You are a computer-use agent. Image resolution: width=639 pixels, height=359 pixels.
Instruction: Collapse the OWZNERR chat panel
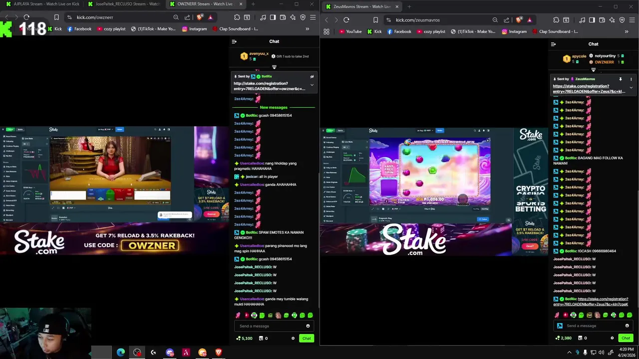tap(234, 41)
